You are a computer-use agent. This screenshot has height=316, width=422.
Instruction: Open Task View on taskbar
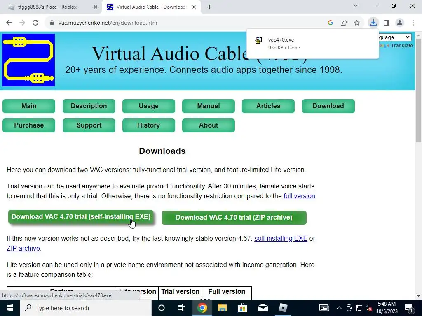[x=181, y=308]
